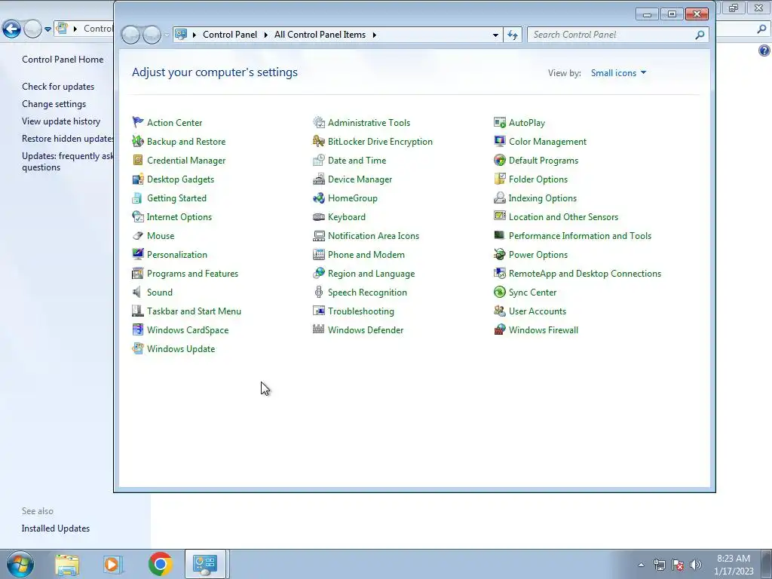Open recent pages dropdown in background window
Image resolution: width=772 pixels, height=579 pixels.
point(47,29)
